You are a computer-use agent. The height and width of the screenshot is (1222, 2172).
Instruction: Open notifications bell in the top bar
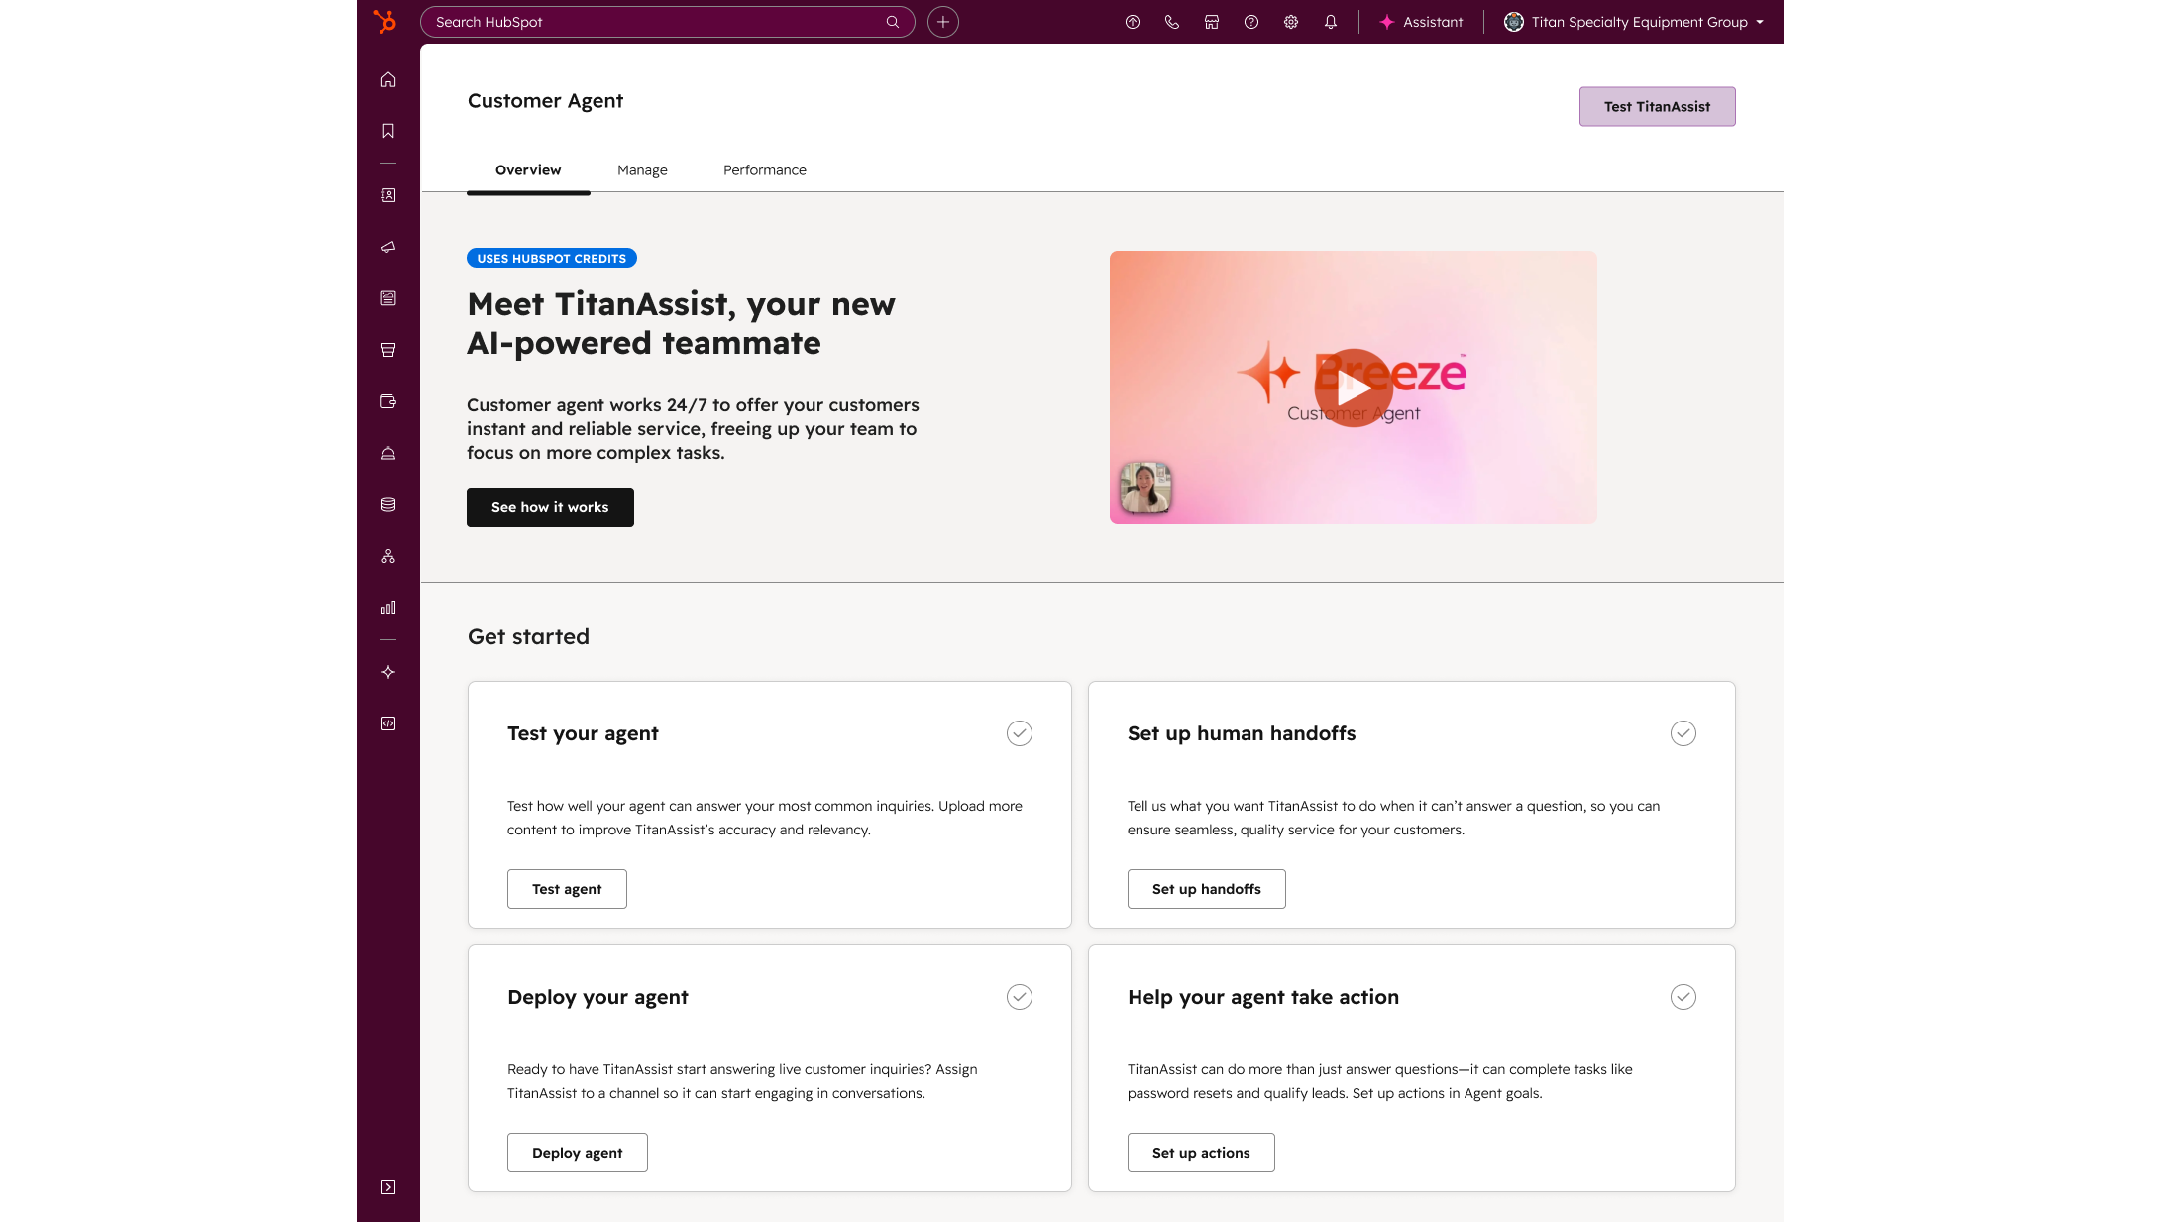(x=1331, y=21)
